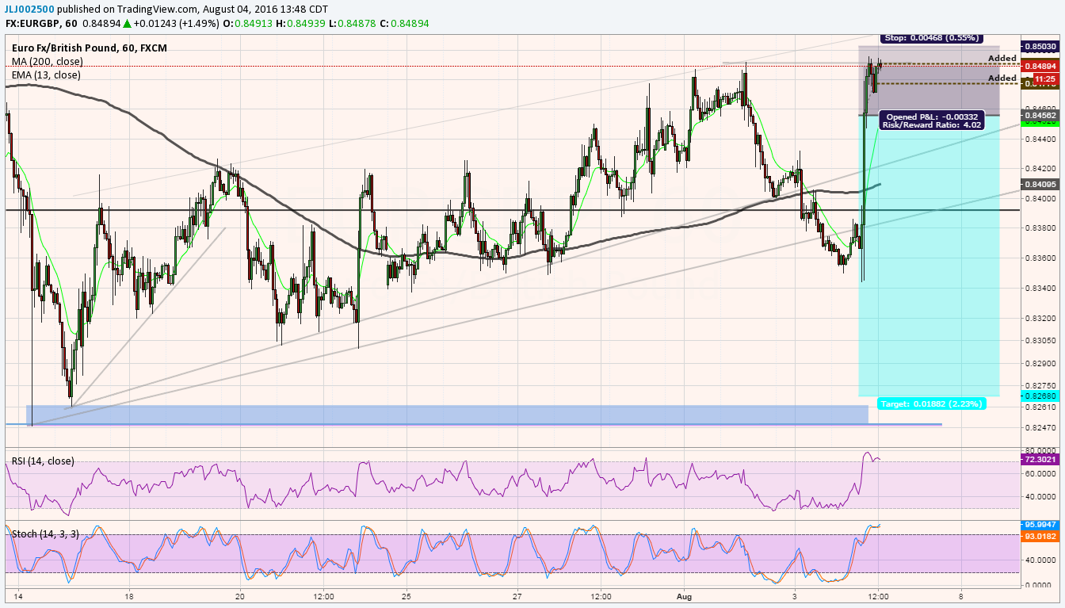This screenshot has height=608, width=1065.
Task: Click the 27 date on time axis
Action: click(x=517, y=595)
